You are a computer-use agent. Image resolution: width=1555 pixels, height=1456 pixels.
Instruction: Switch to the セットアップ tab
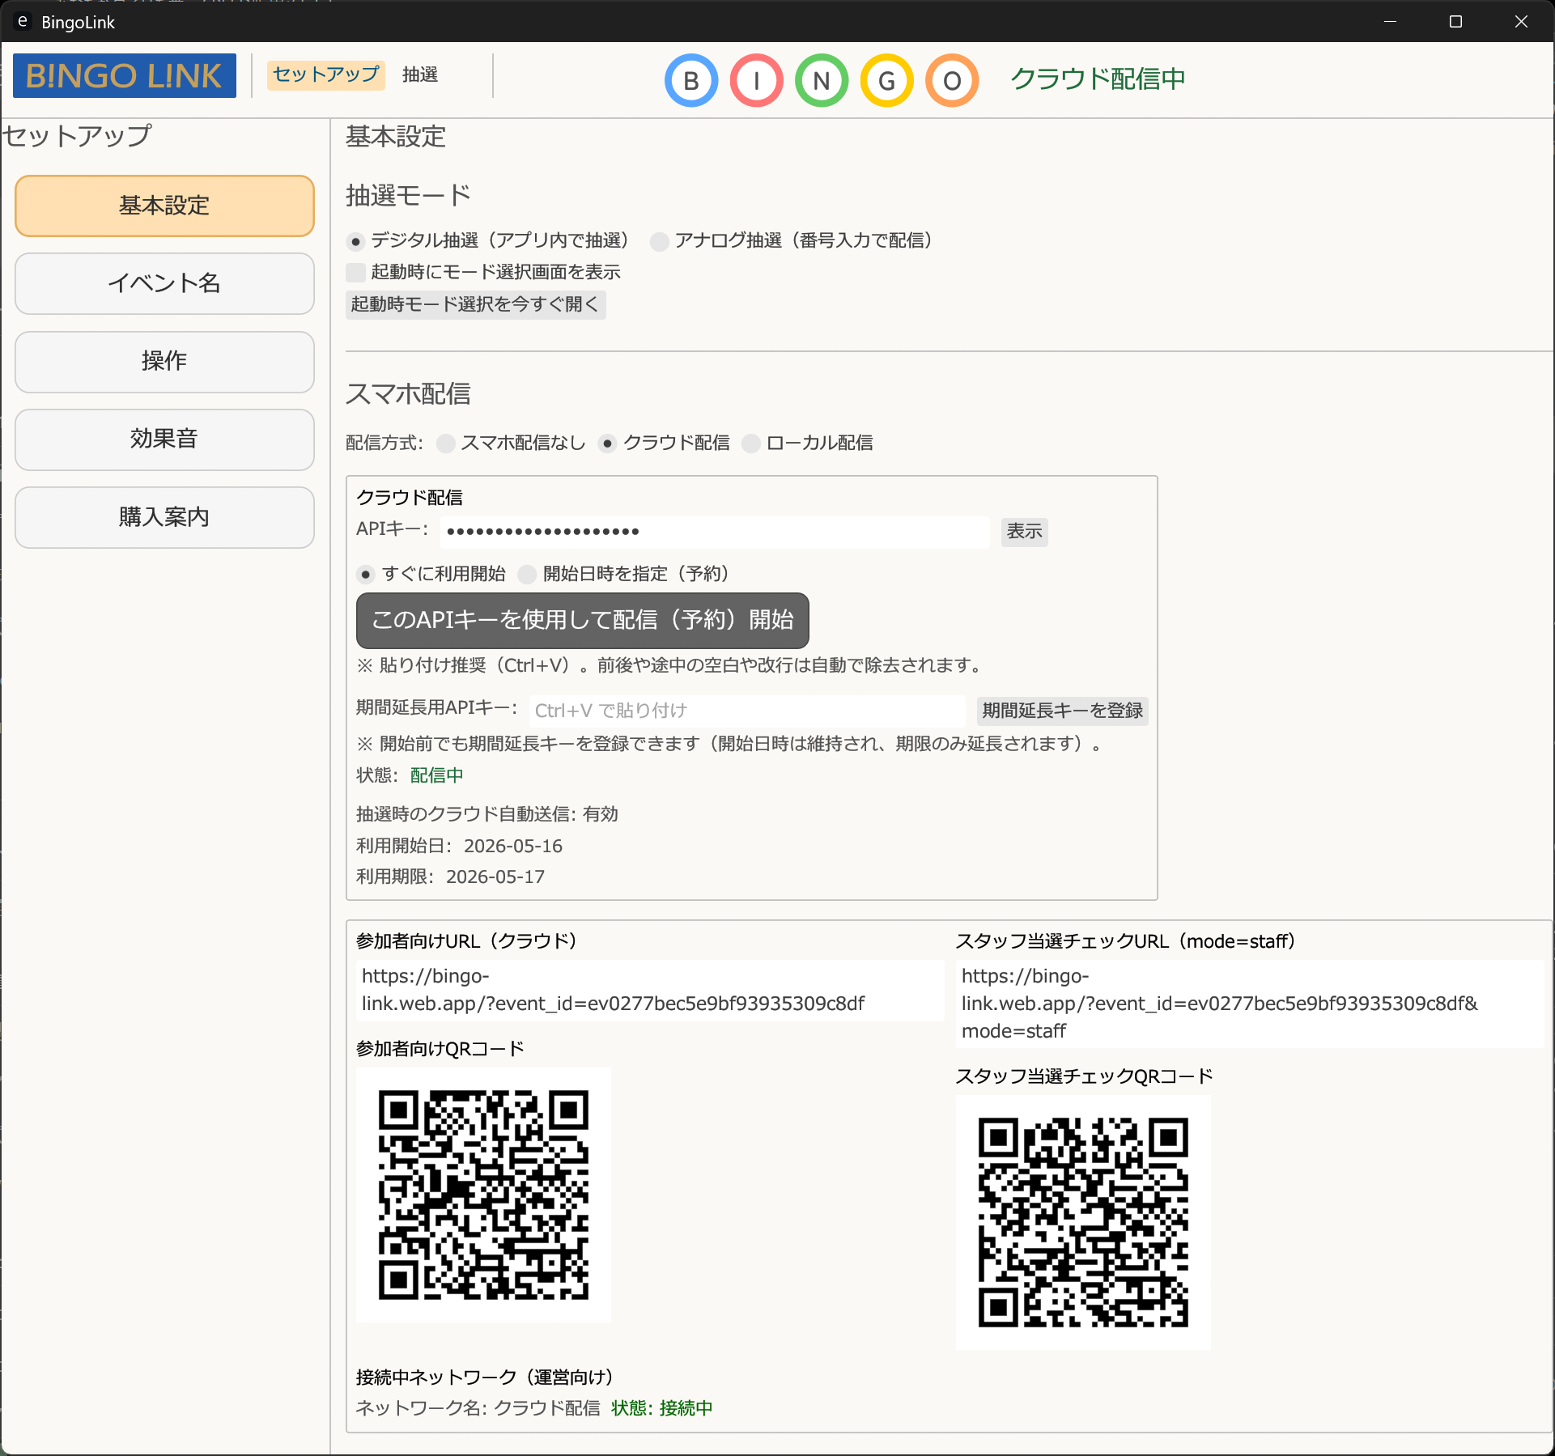(x=325, y=75)
